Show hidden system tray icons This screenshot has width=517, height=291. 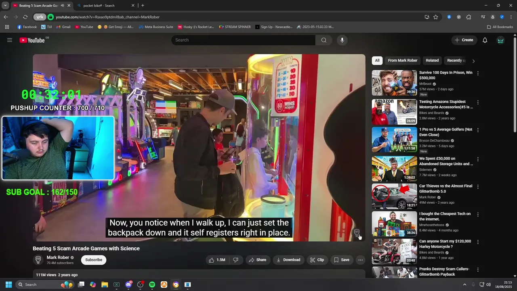tap(464, 285)
